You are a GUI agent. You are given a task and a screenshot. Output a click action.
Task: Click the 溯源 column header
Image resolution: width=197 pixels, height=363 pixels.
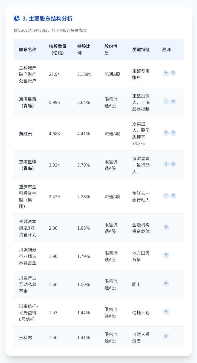click(x=166, y=50)
